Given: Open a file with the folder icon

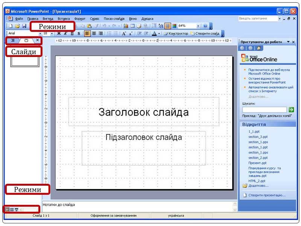Looking at the screenshot, I should (x=17, y=26).
